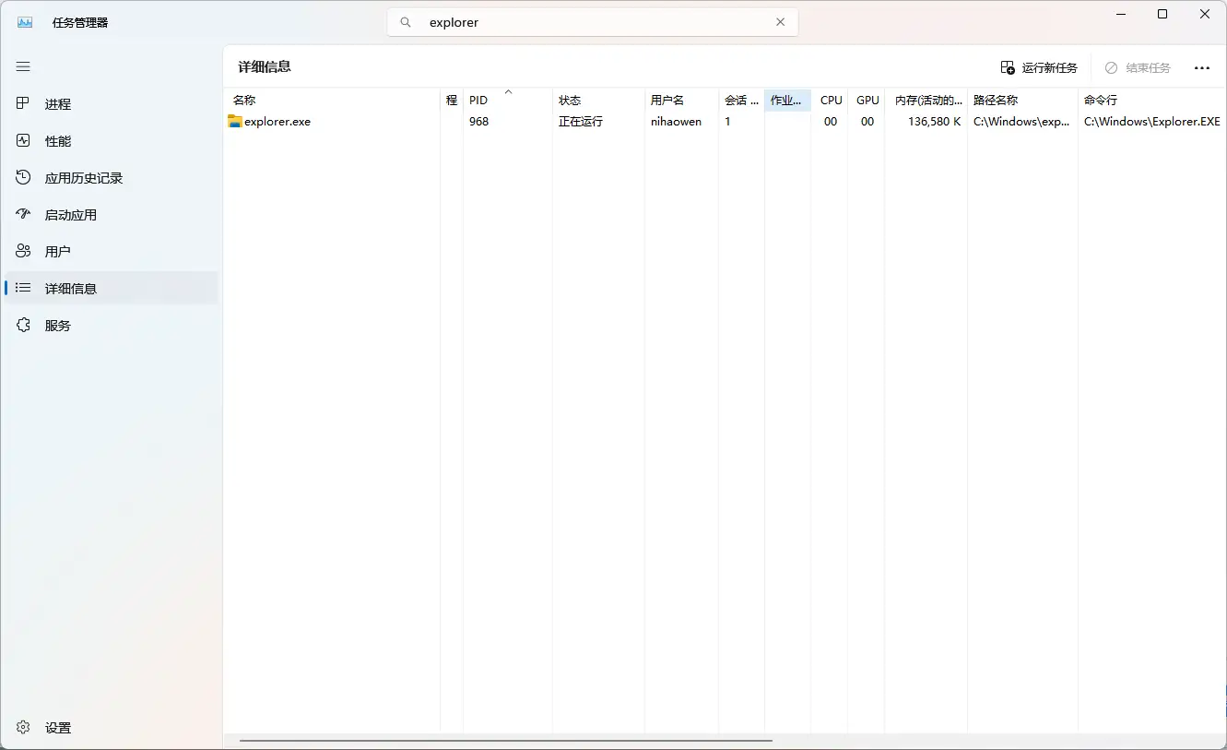Open the 应用历史记录 page icon
The height and width of the screenshot is (750, 1227).
[x=23, y=178]
